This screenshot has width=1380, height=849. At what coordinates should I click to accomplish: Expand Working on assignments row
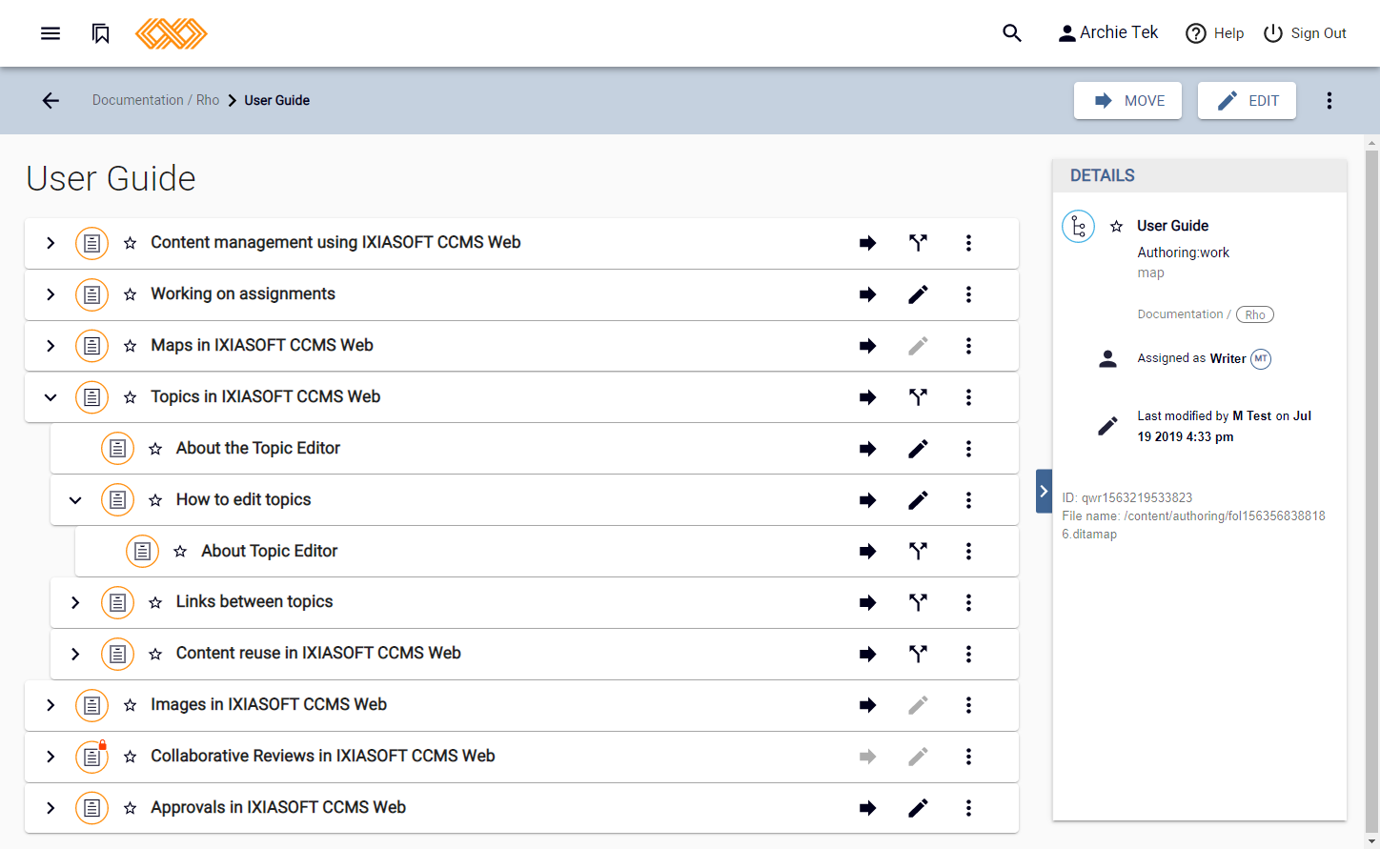click(x=51, y=294)
